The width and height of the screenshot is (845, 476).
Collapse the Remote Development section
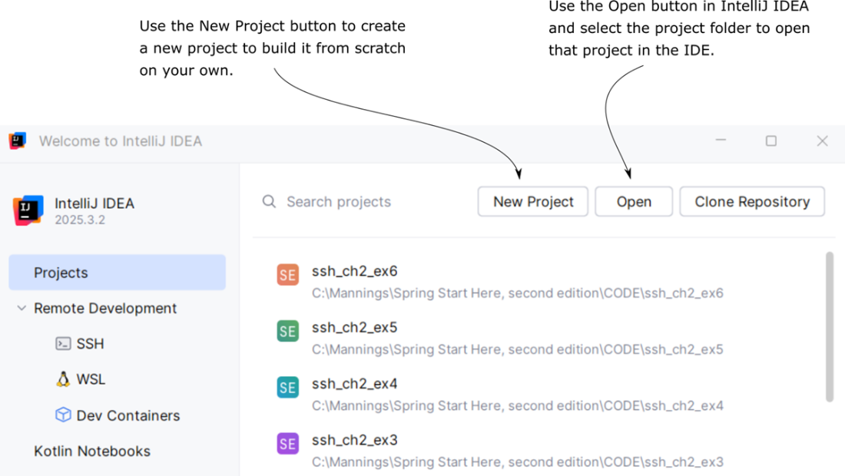coord(22,308)
